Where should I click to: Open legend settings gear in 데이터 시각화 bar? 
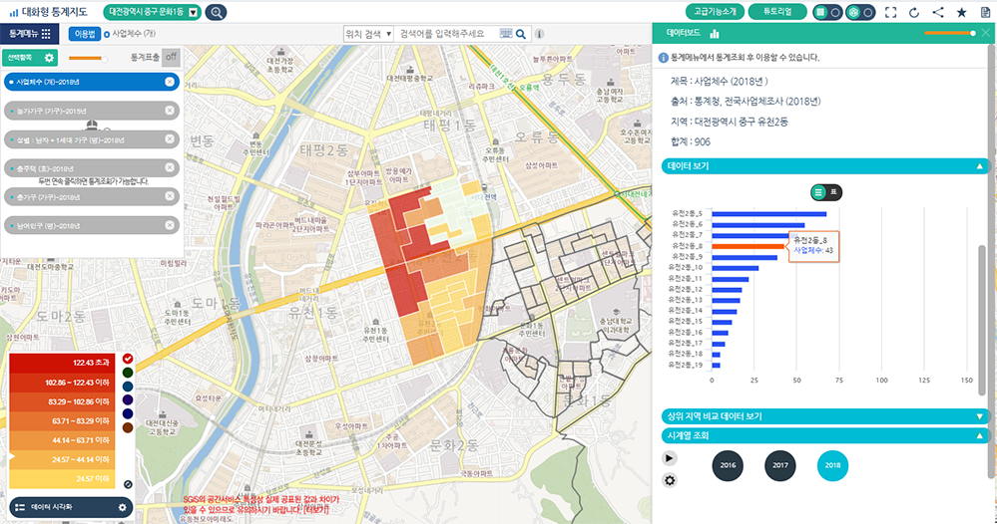[123, 508]
